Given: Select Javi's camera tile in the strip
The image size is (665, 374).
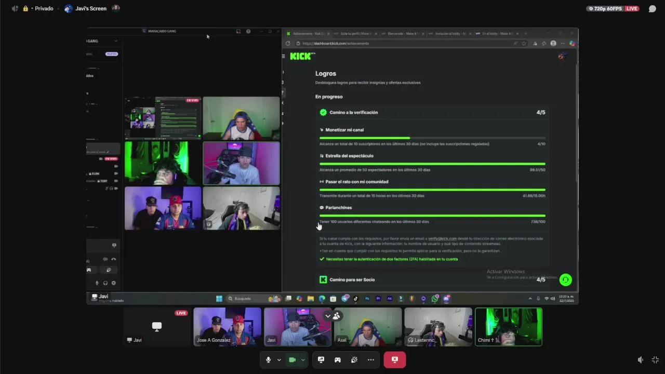Looking at the screenshot, I should point(298,327).
